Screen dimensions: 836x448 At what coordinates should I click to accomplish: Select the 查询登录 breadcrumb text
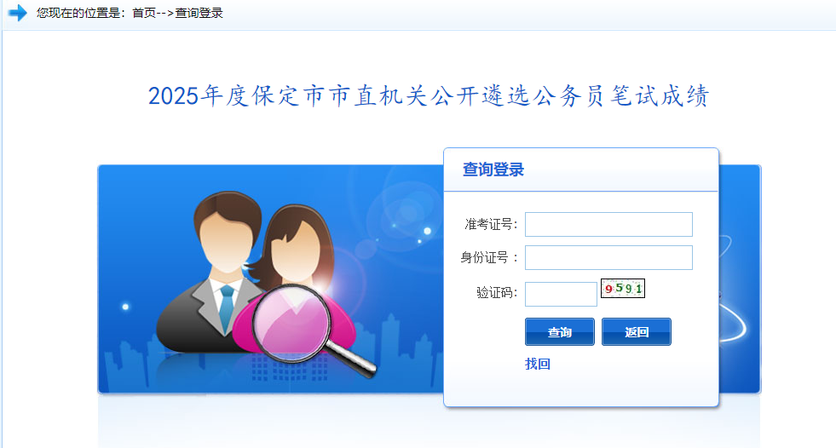(199, 13)
